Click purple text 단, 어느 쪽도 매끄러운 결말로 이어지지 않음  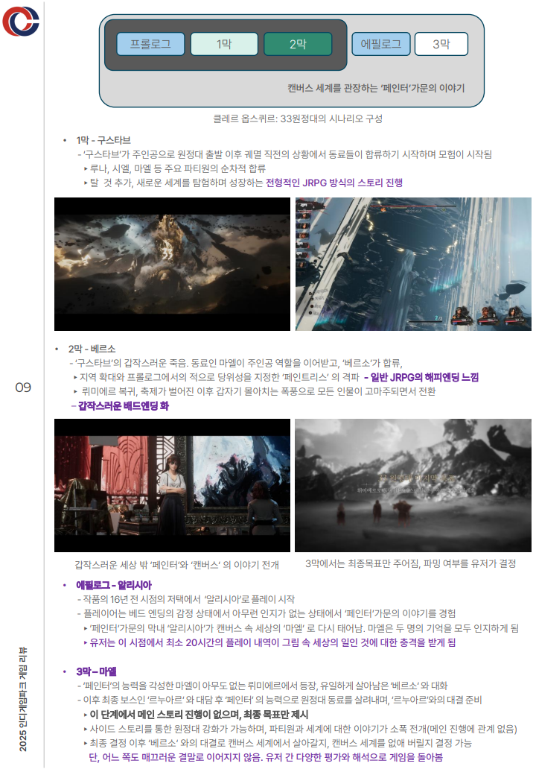point(266,757)
